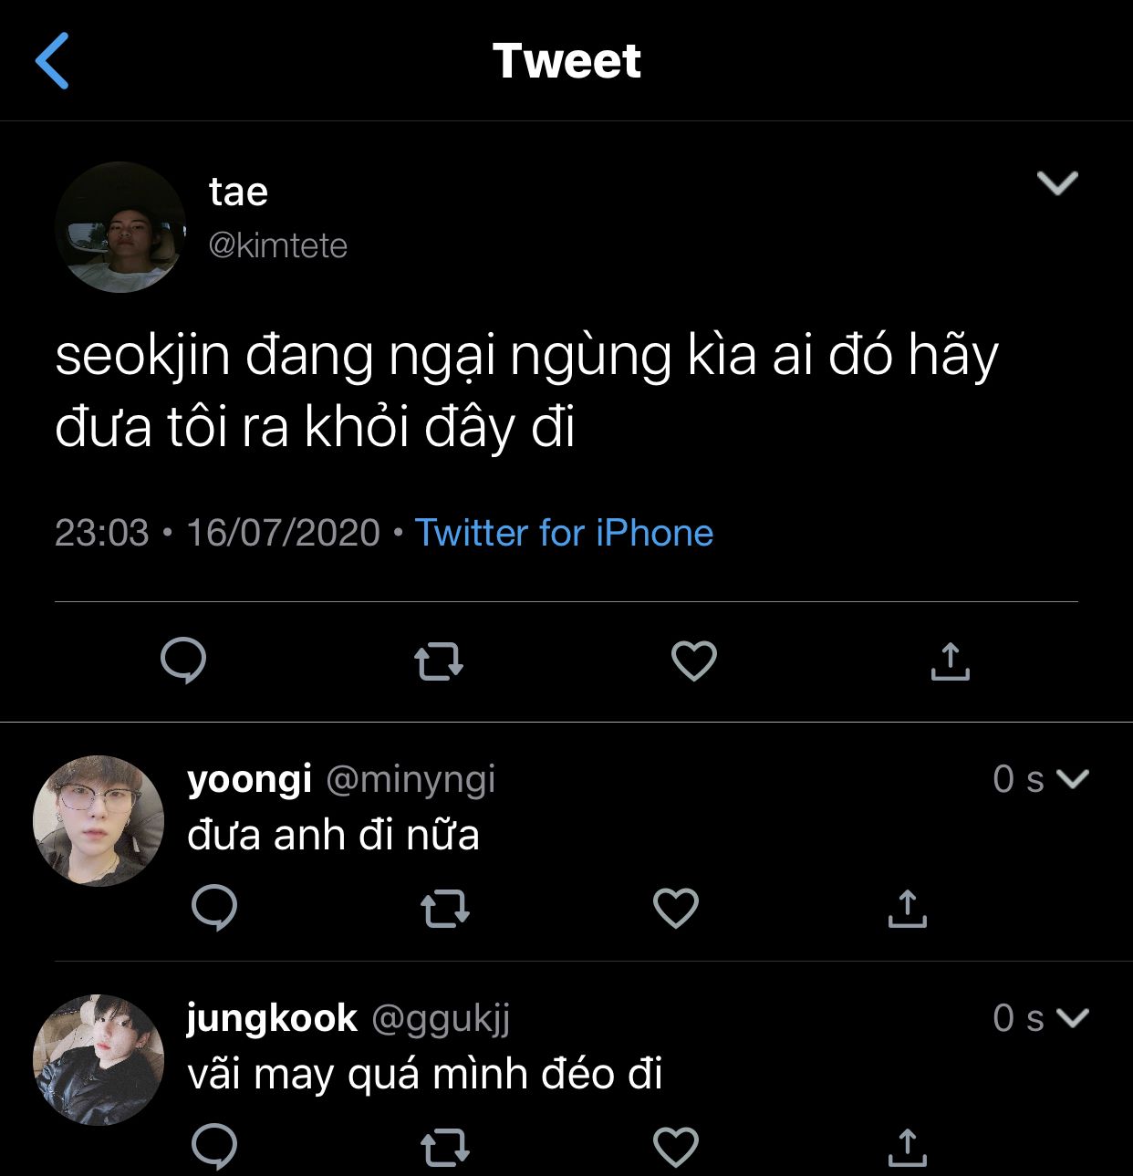The height and width of the screenshot is (1176, 1133).
Task: Like tae's main tweet
Action: click(x=694, y=661)
